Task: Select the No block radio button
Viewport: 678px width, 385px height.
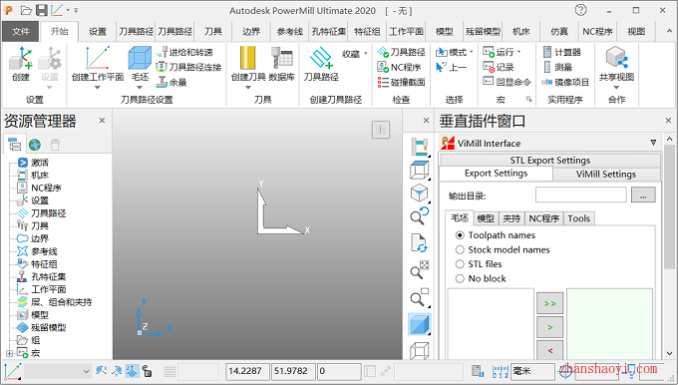Action: [460, 279]
